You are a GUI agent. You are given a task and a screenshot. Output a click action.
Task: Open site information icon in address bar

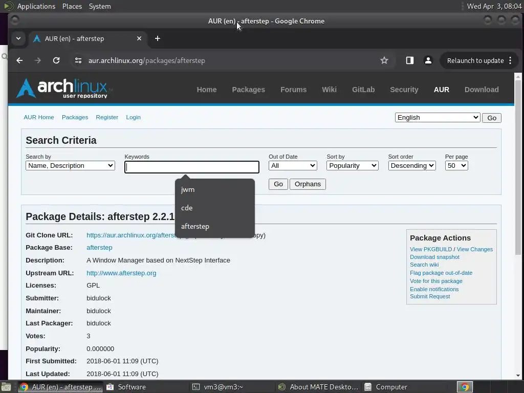[78, 60]
